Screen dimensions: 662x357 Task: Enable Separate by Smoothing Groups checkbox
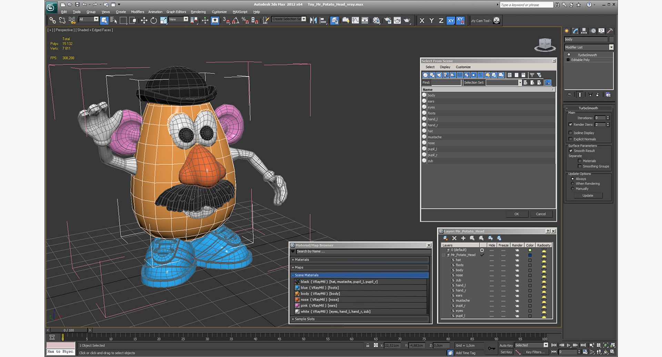tap(580, 166)
